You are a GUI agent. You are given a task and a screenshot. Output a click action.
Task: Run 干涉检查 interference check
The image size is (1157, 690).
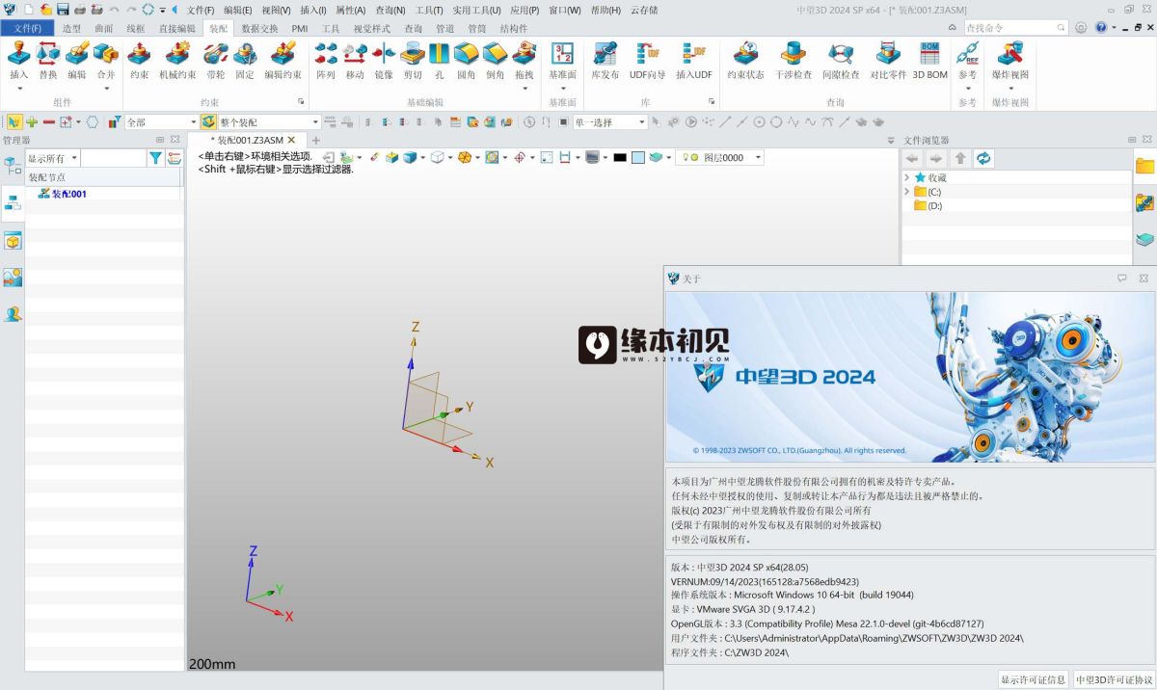coord(794,53)
